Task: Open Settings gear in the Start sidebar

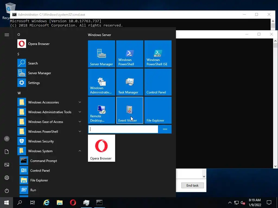Action: (x=7, y=178)
